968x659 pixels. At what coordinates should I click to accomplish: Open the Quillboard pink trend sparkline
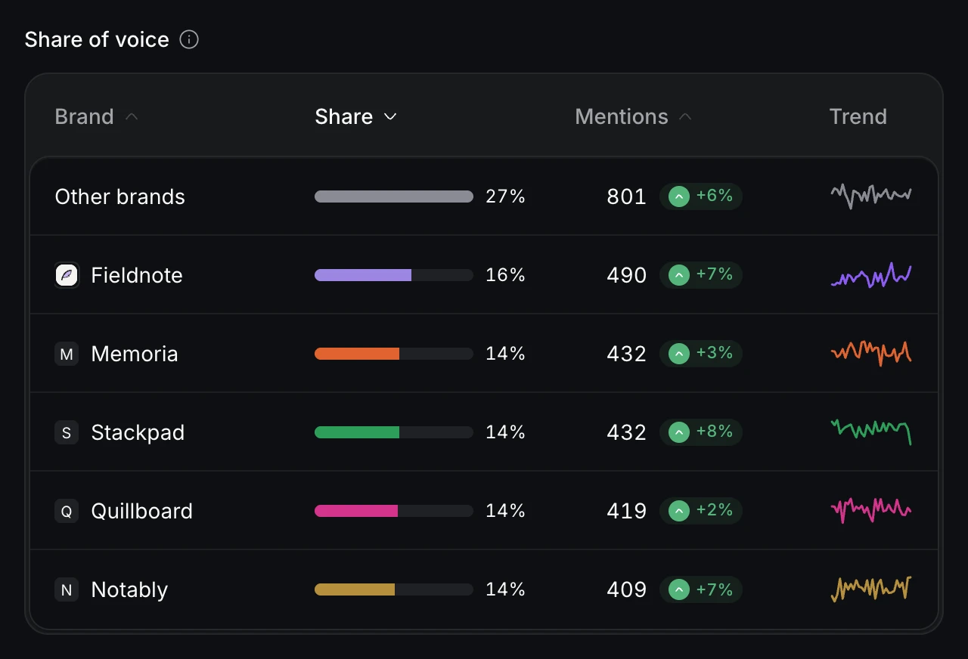click(871, 510)
